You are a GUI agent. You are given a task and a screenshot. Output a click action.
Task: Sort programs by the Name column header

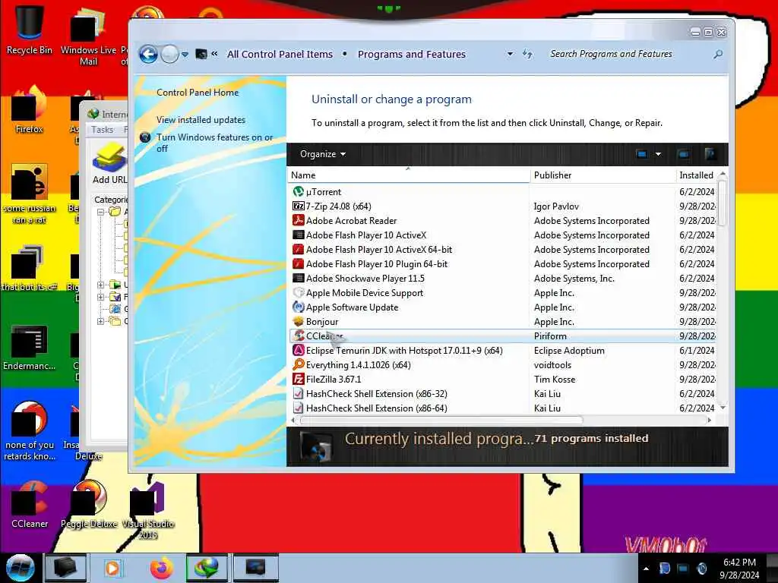coord(408,175)
